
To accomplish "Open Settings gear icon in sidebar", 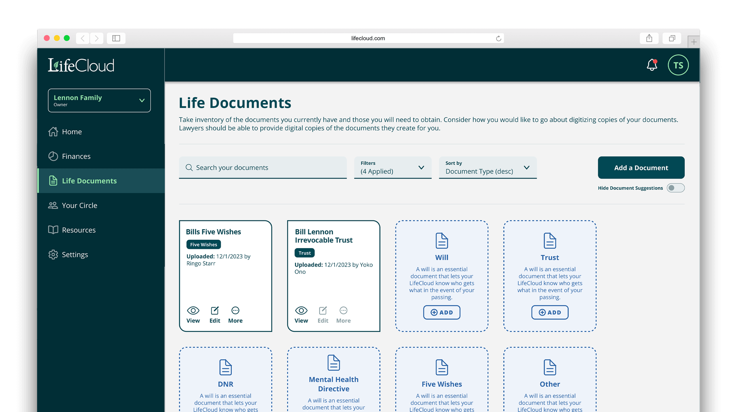I will [53, 254].
